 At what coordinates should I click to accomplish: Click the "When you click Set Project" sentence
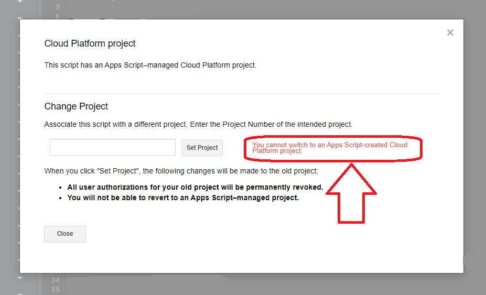181,171
